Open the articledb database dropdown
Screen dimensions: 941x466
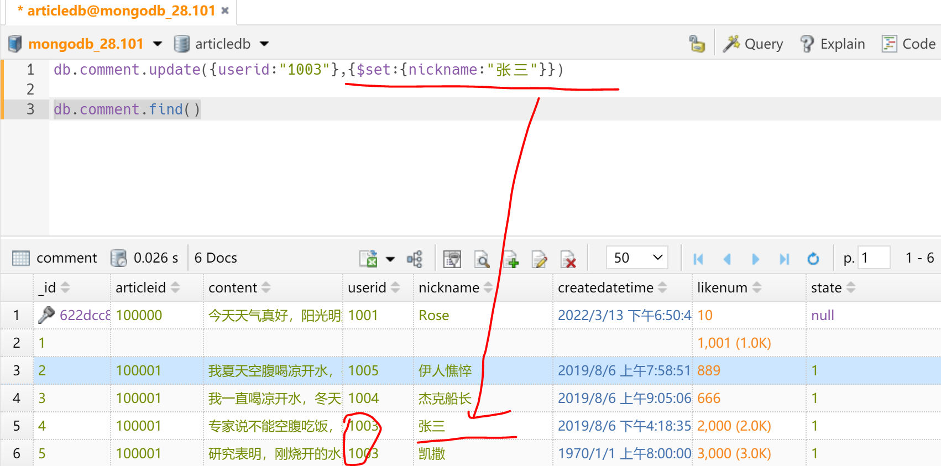(264, 44)
